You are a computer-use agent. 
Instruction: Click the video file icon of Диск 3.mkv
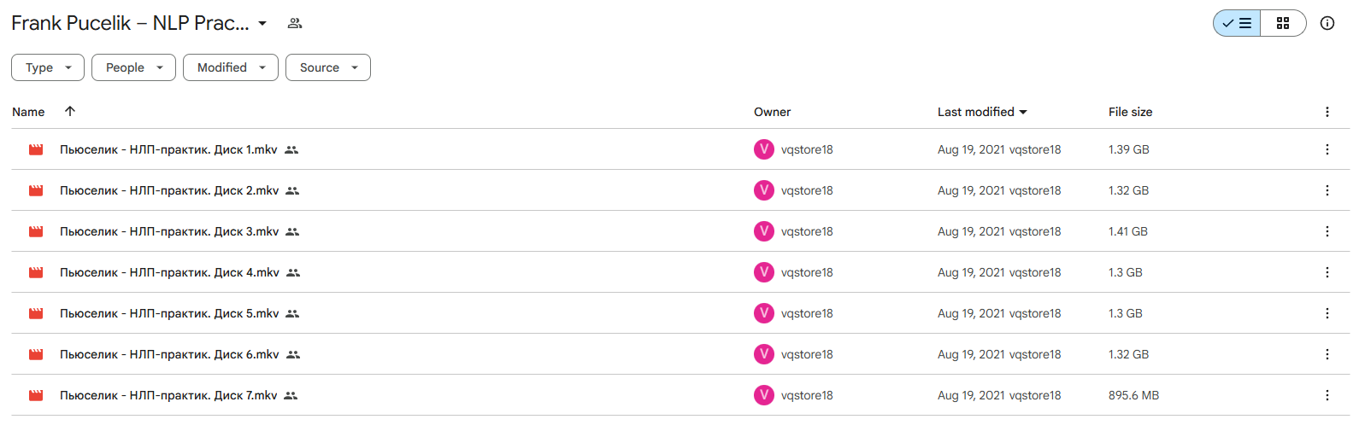tap(36, 231)
